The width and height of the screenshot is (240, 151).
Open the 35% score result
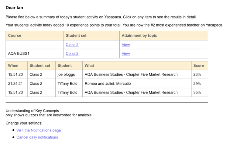pyautogui.click(x=197, y=92)
